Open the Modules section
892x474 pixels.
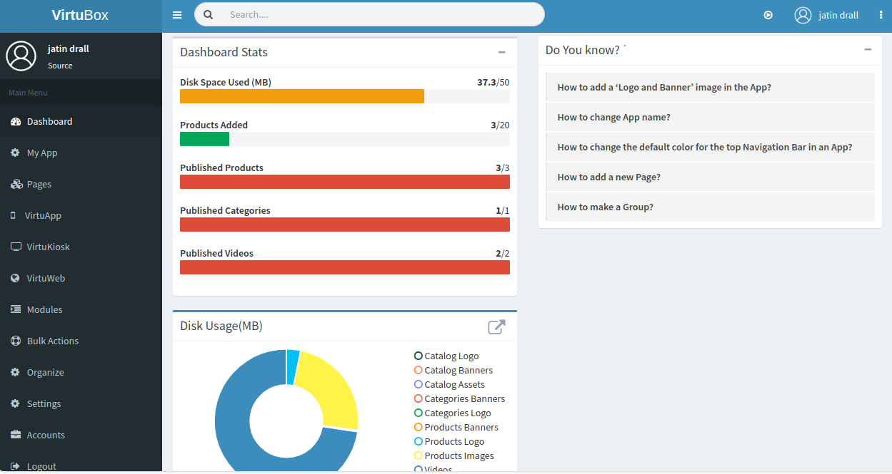(x=44, y=309)
